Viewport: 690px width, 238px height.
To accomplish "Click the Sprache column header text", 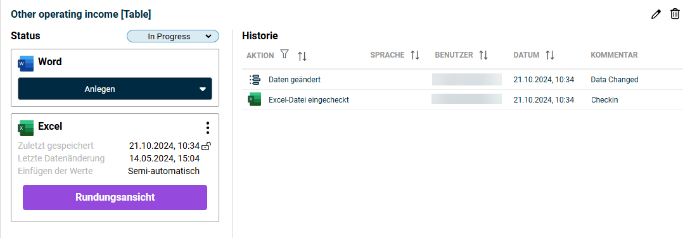I will pos(387,55).
